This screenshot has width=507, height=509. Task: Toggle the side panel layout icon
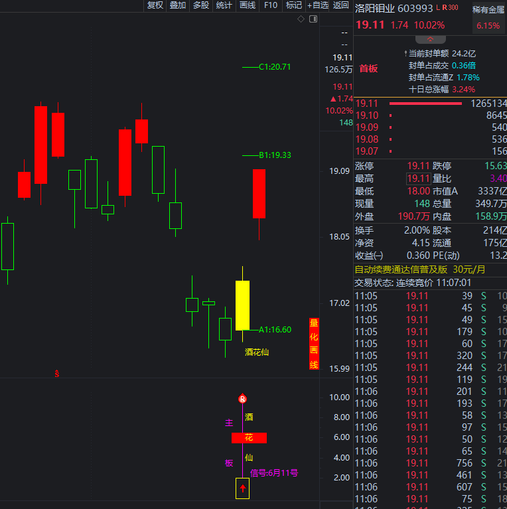pos(313,19)
